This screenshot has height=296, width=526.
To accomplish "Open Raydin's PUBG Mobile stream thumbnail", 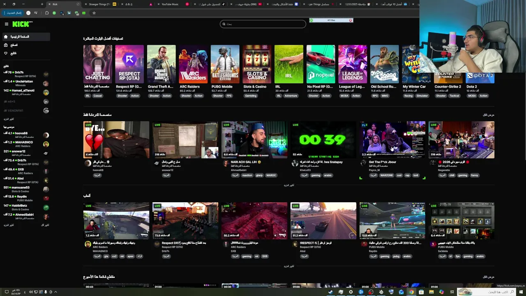I will pyautogui.click(x=392, y=220).
